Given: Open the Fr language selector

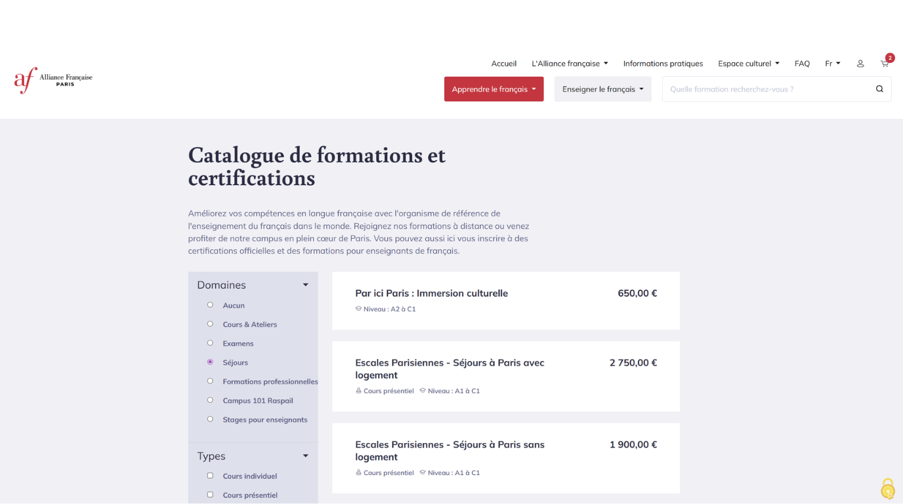Looking at the screenshot, I should pyautogui.click(x=833, y=64).
